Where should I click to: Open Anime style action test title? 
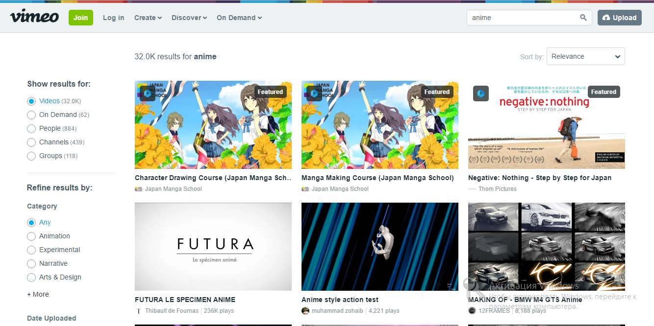coord(340,300)
